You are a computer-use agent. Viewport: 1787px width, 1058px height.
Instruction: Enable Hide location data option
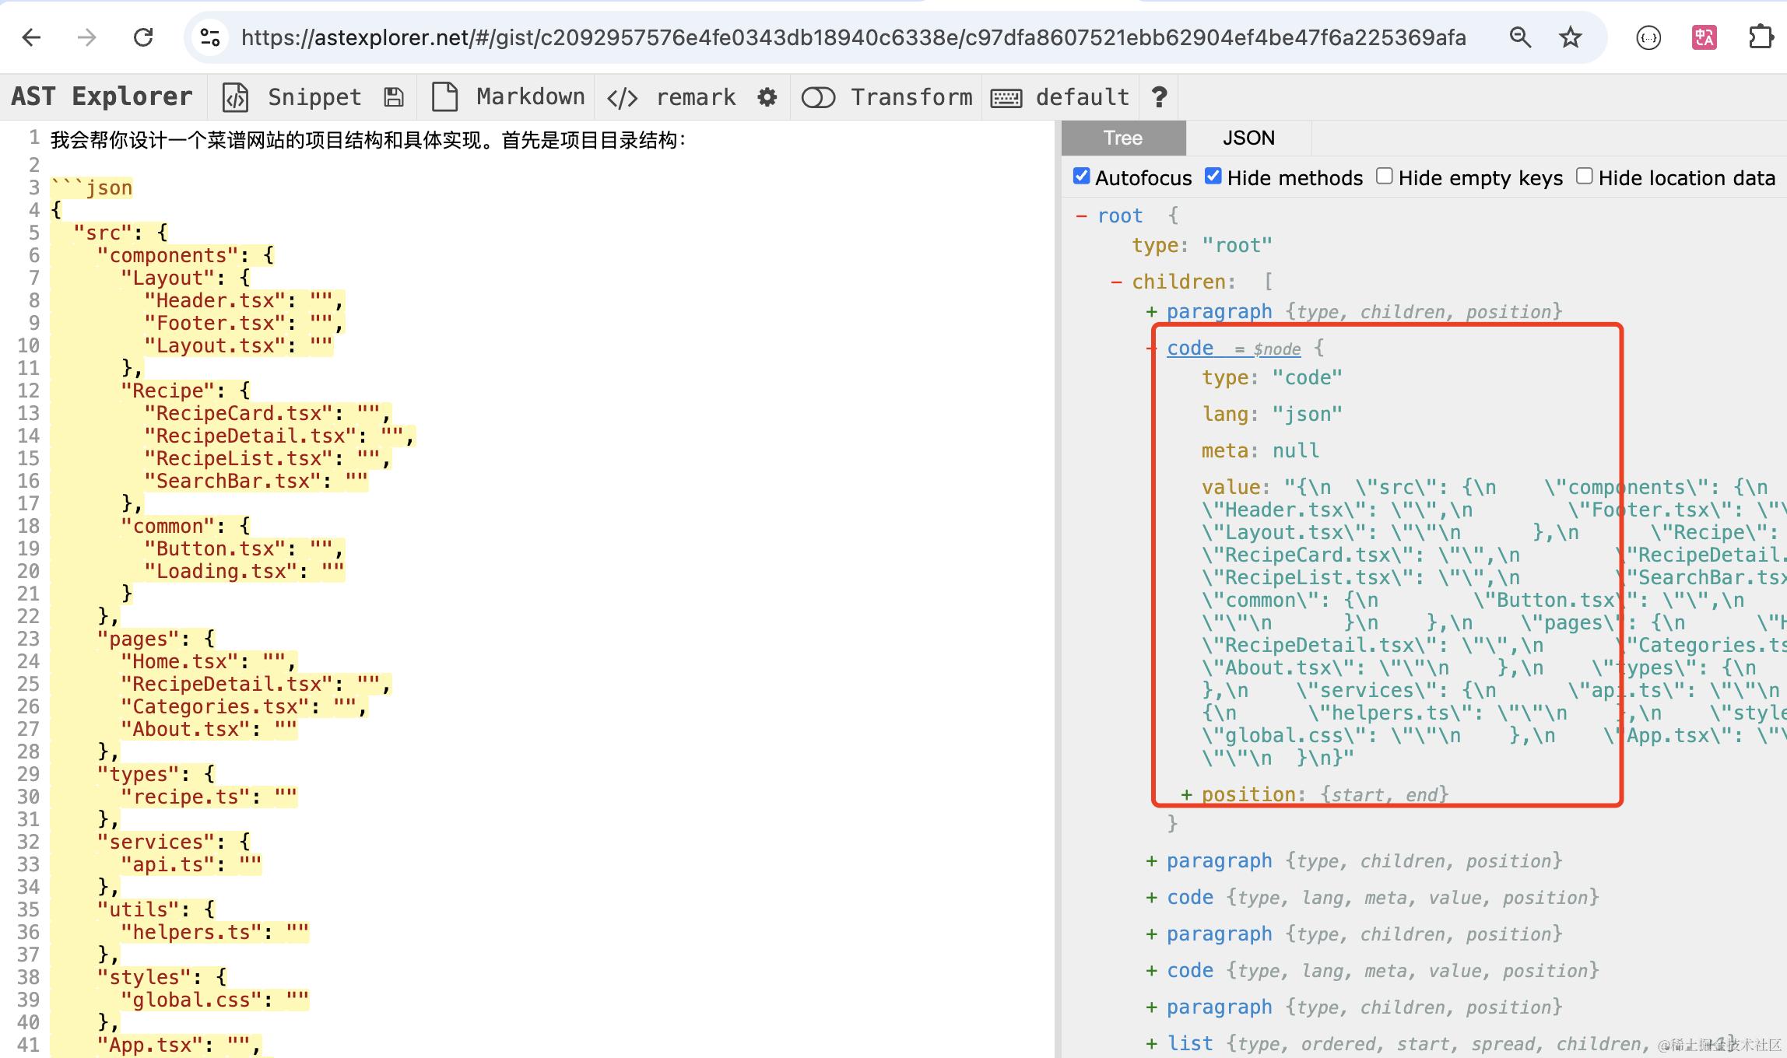(x=1584, y=177)
